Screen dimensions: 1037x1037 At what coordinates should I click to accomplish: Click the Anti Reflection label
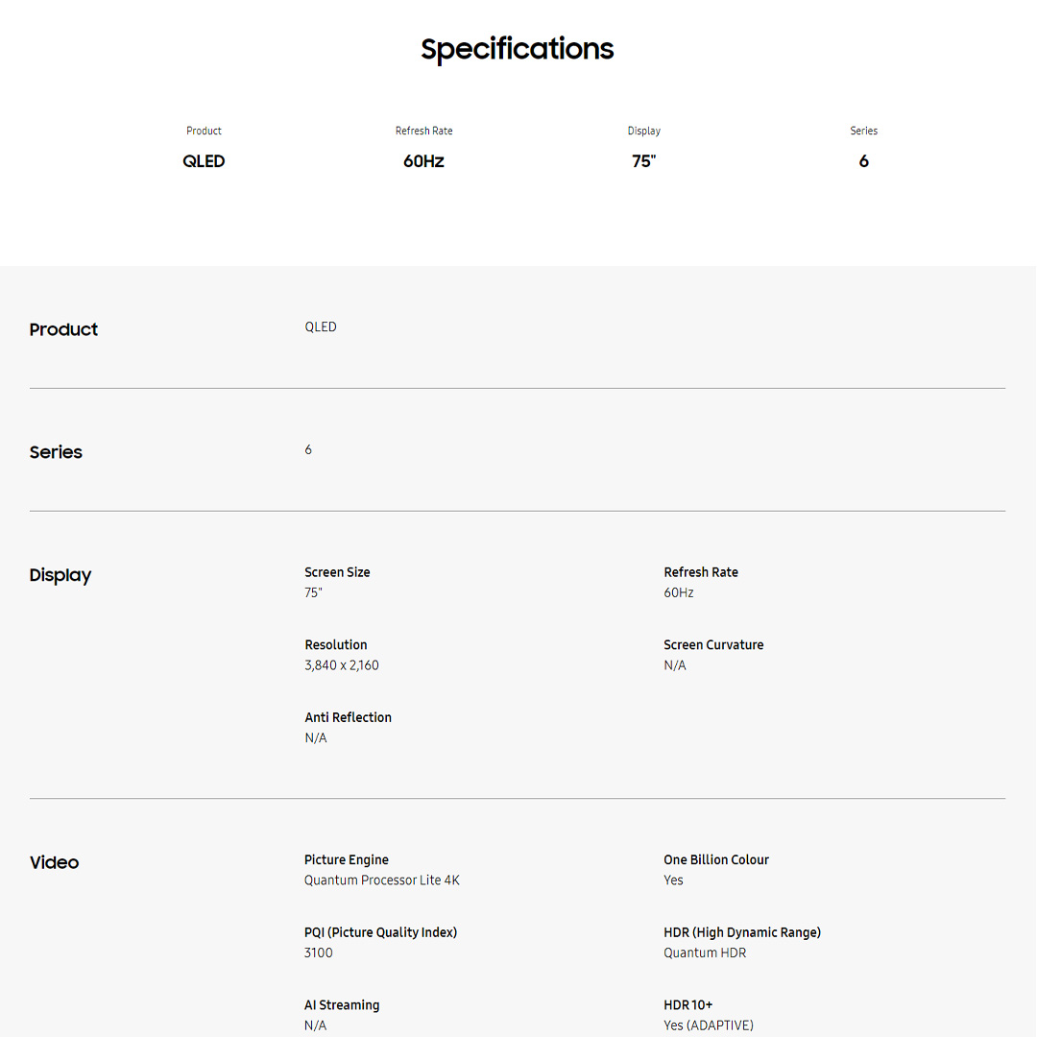(348, 717)
